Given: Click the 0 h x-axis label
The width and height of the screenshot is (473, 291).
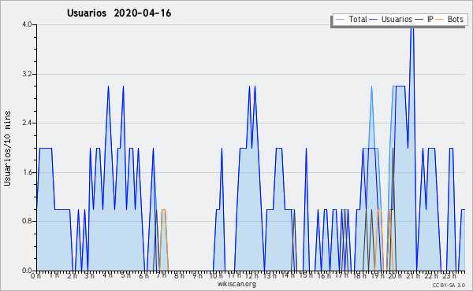Looking at the screenshot, I should 35,275.
